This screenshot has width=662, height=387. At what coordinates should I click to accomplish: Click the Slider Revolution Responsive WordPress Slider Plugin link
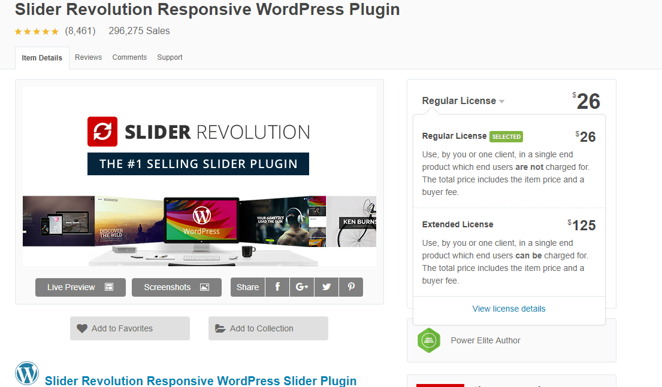pos(200,381)
